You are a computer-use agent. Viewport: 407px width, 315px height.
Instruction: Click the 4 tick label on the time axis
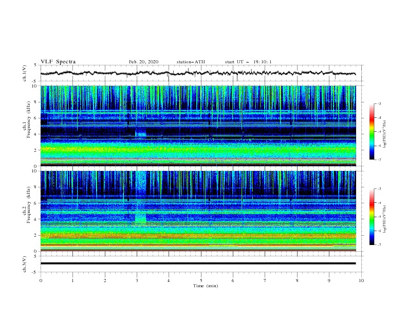[x=169, y=281]
